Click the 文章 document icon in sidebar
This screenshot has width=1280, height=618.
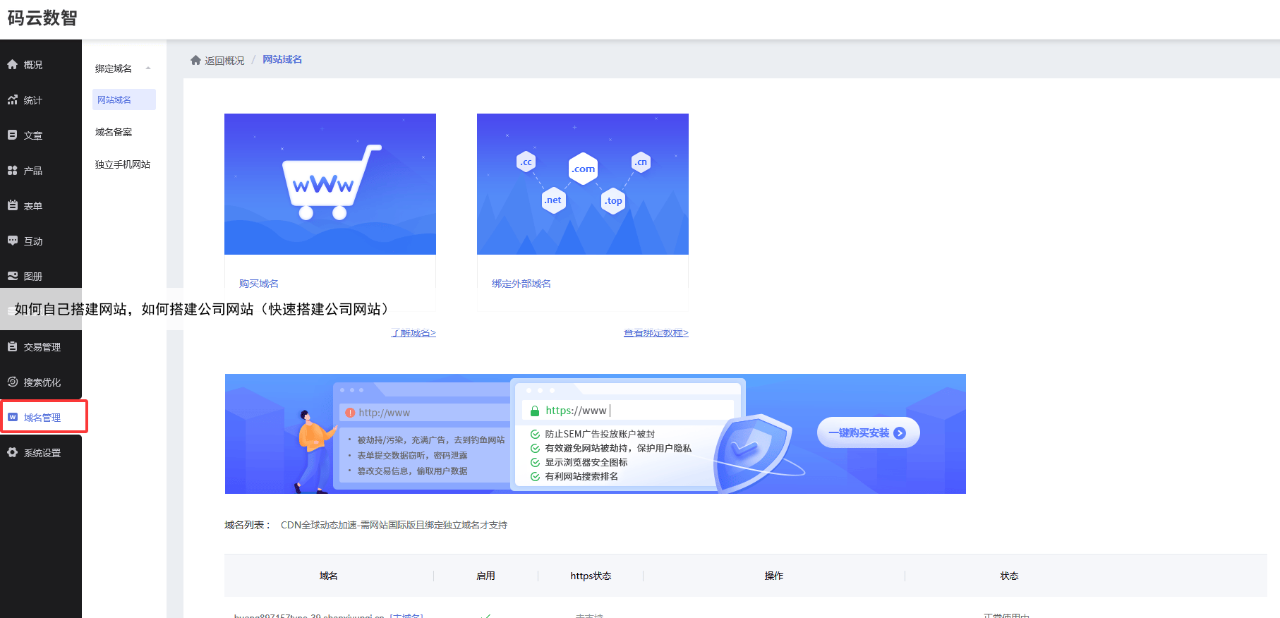tap(12, 135)
